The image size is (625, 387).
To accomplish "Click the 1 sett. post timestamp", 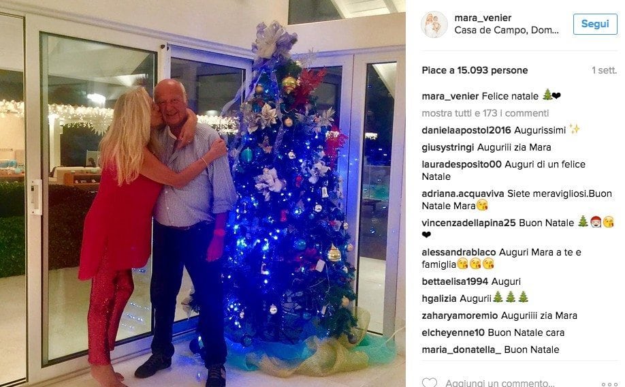I will [x=605, y=71].
